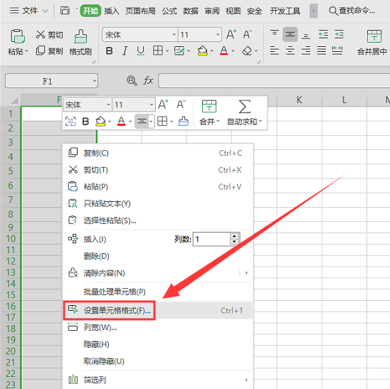Screen dimensions: 390x389
Task: Open the mini toolbar font name dropdown
Action: coord(108,105)
